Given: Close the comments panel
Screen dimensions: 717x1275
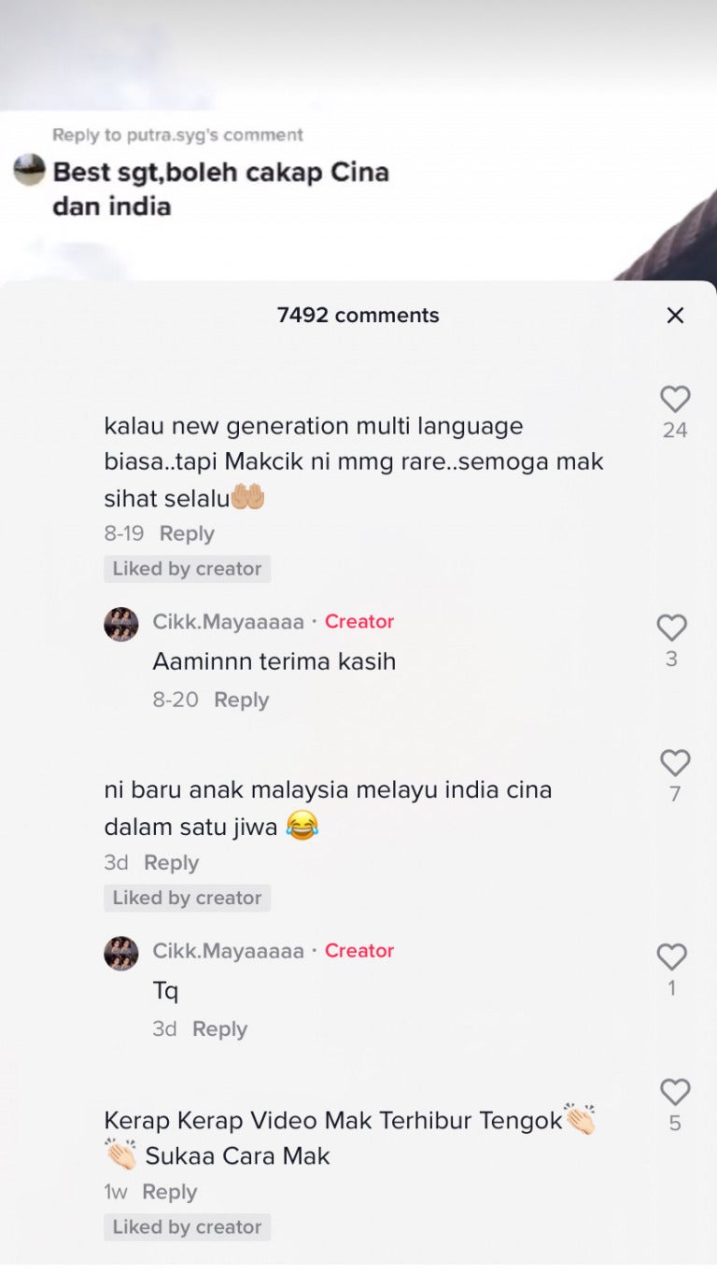Looking at the screenshot, I should pos(675,316).
